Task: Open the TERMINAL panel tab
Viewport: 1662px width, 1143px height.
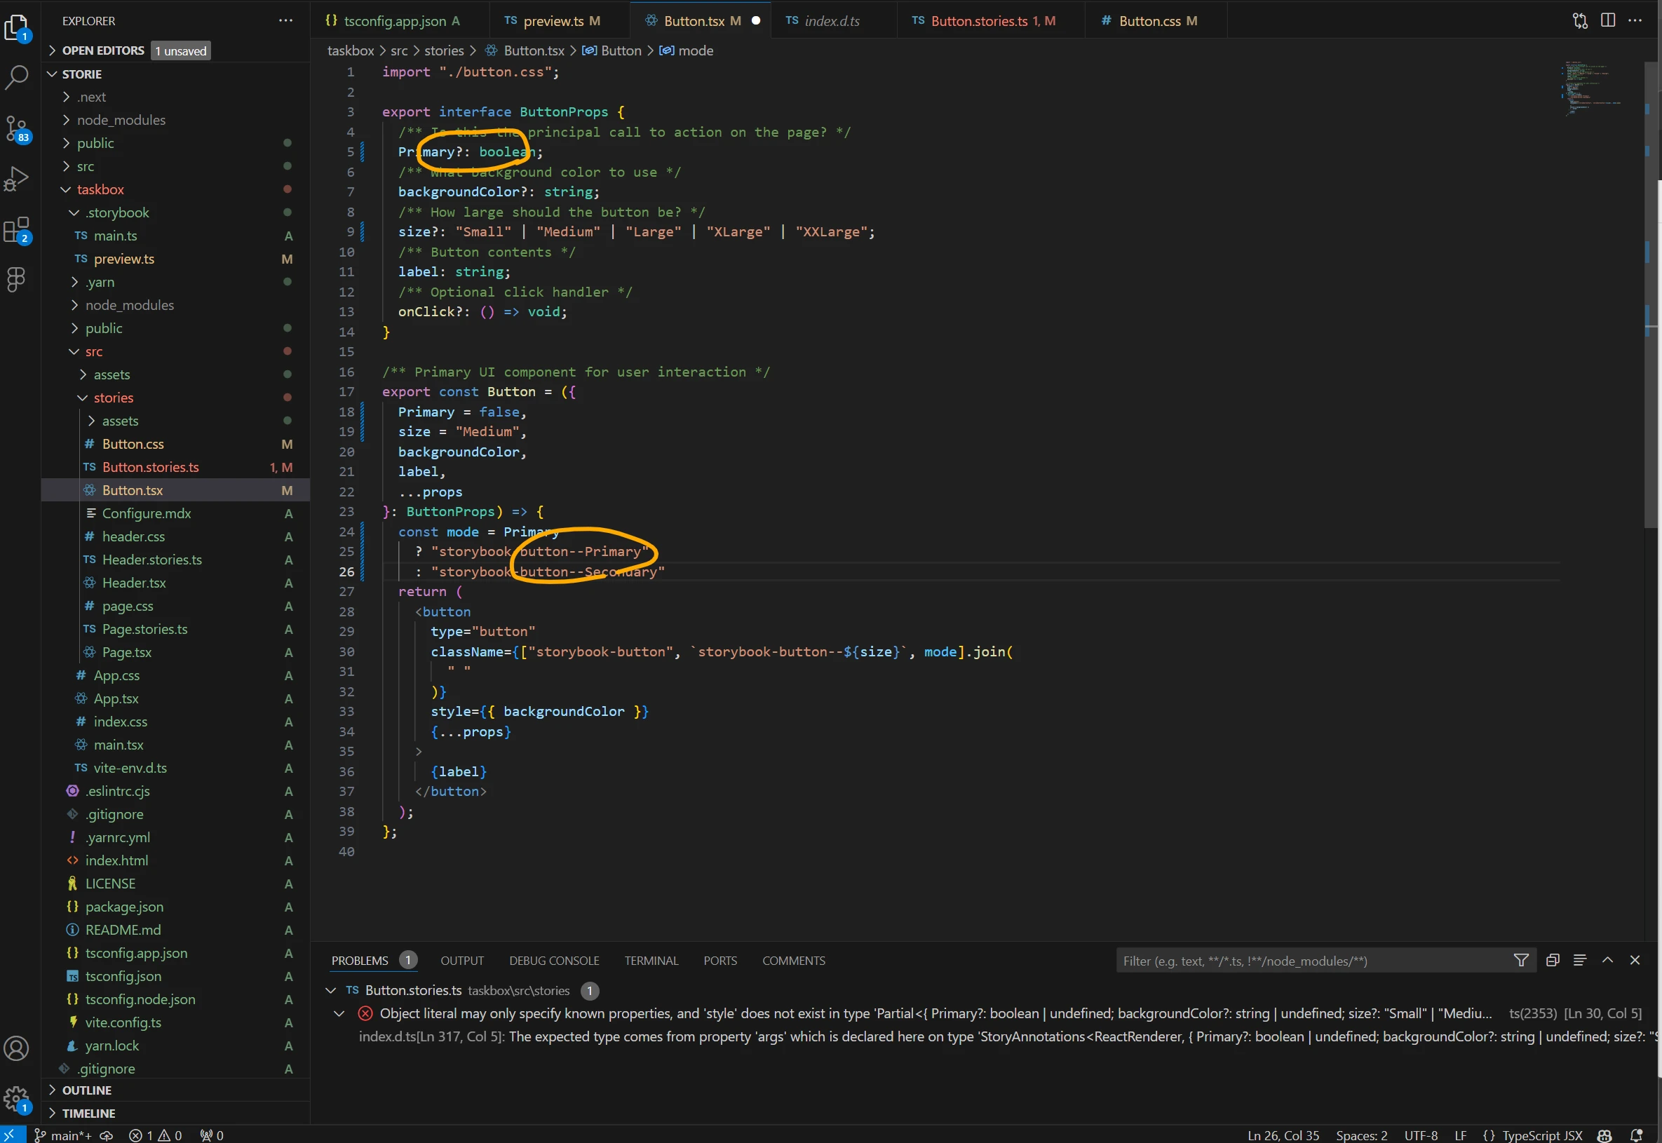Action: tap(651, 961)
